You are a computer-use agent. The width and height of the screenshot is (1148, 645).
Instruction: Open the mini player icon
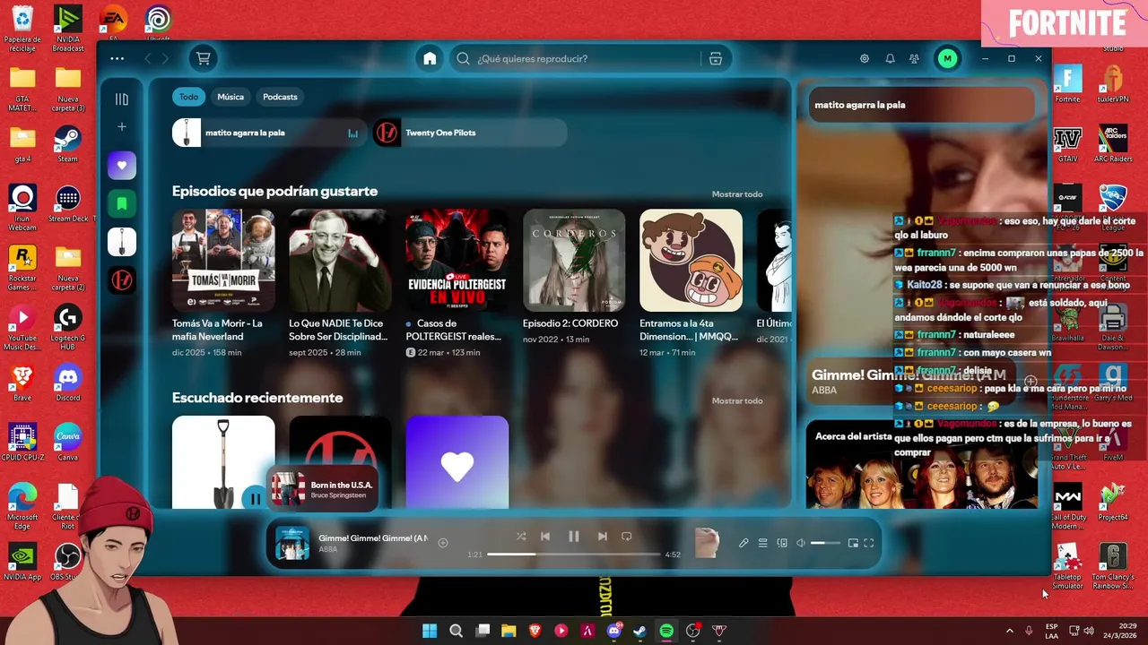[853, 543]
